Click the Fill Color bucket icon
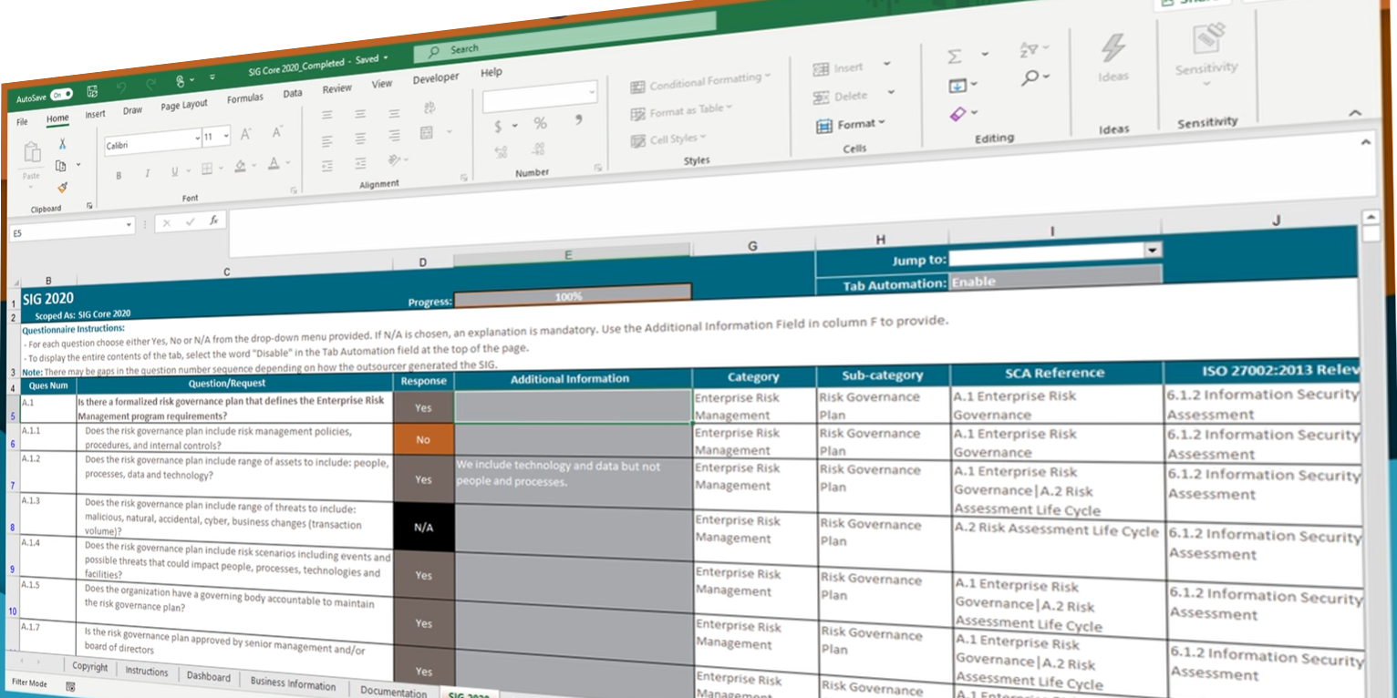Image resolution: width=1397 pixels, height=698 pixels. 240,166
